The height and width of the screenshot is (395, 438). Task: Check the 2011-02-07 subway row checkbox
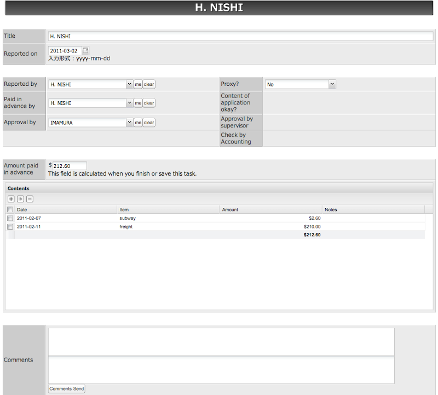(x=10, y=218)
